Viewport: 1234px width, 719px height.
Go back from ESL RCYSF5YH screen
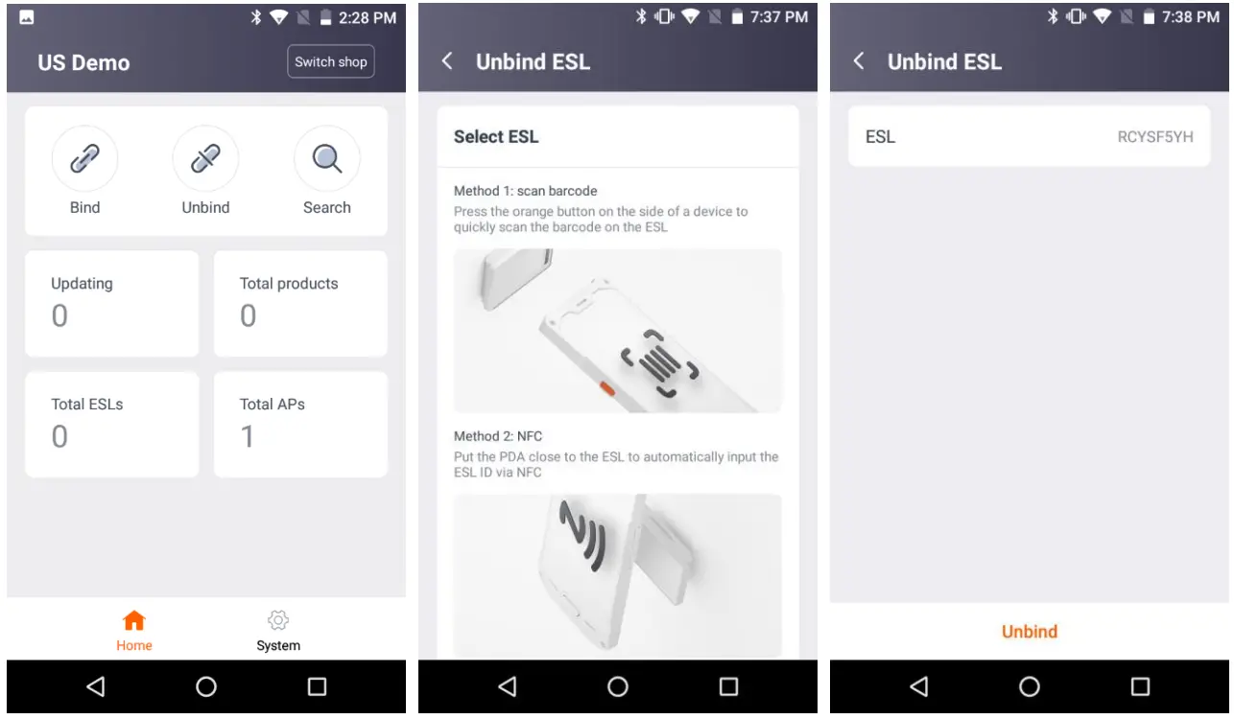[x=859, y=61]
